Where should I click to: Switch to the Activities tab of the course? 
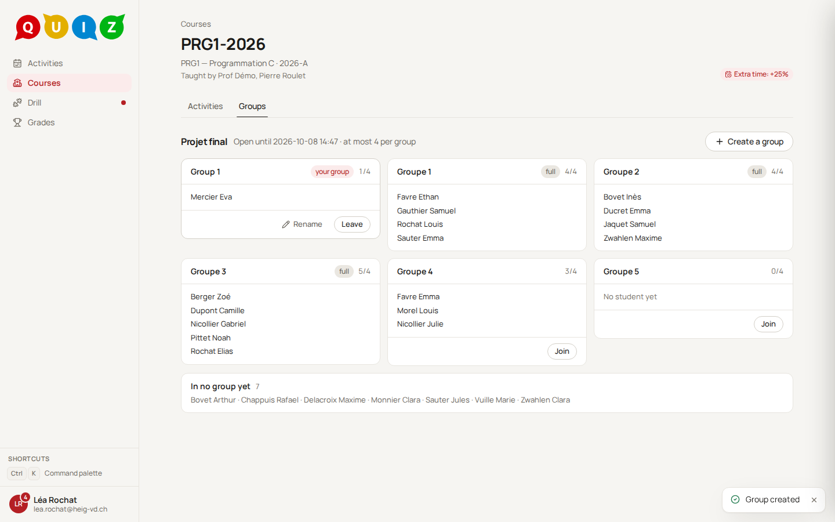(x=205, y=106)
